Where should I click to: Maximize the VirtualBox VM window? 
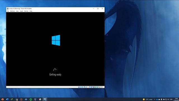point(98,9)
